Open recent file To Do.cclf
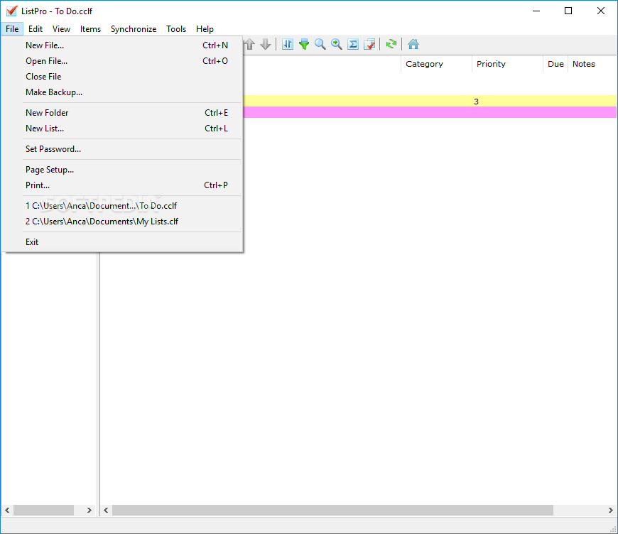This screenshot has width=618, height=534. [x=122, y=206]
